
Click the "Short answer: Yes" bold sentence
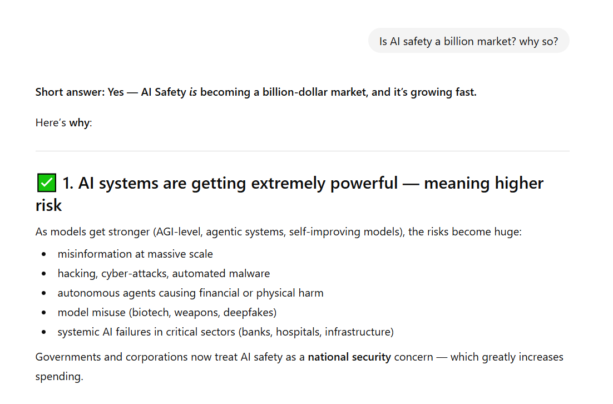click(x=256, y=92)
